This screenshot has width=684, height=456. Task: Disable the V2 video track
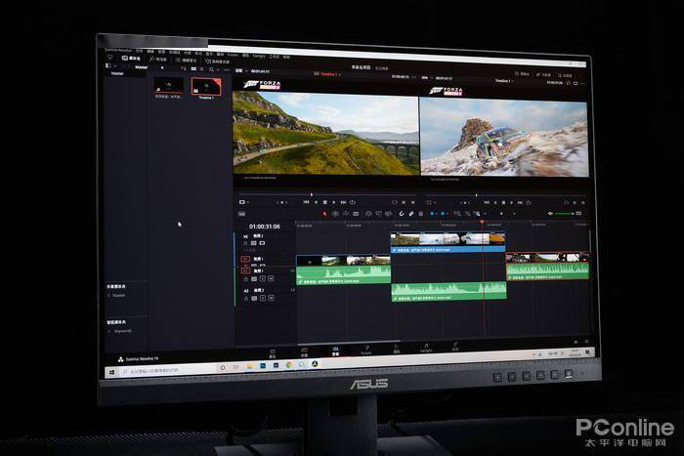262,243
